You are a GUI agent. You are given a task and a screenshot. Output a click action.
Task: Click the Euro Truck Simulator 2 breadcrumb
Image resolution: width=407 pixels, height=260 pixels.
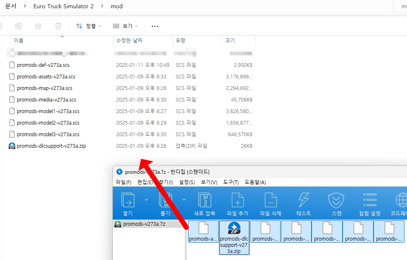coord(63,6)
